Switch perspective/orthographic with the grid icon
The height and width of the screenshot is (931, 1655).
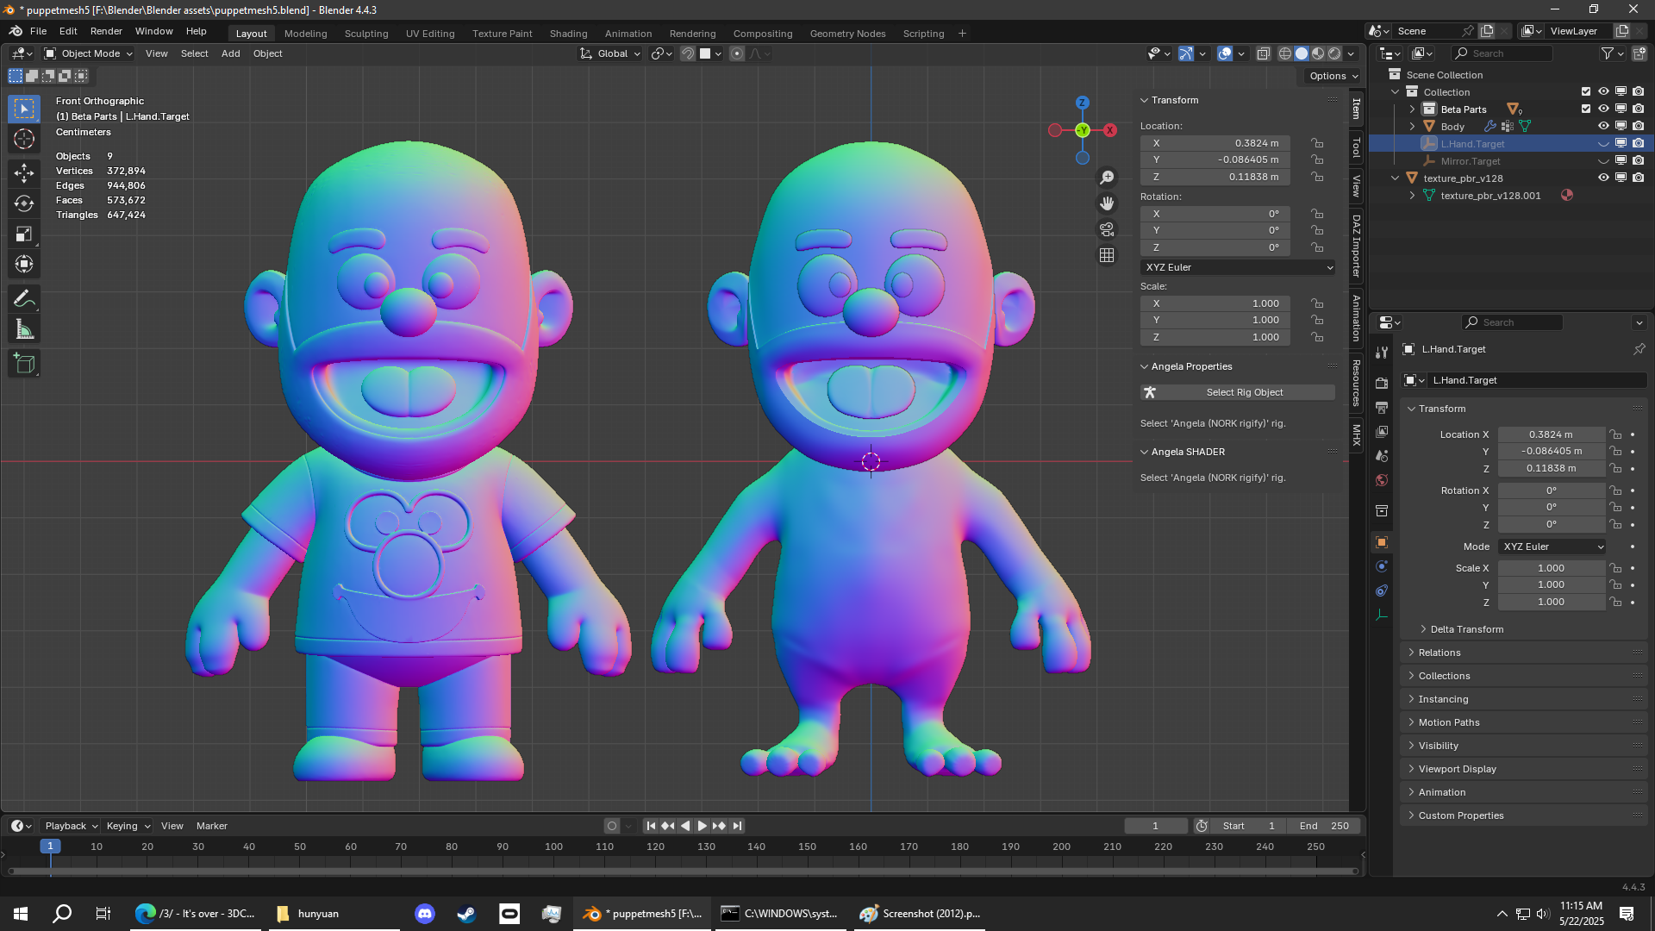pyautogui.click(x=1107, y=255)
